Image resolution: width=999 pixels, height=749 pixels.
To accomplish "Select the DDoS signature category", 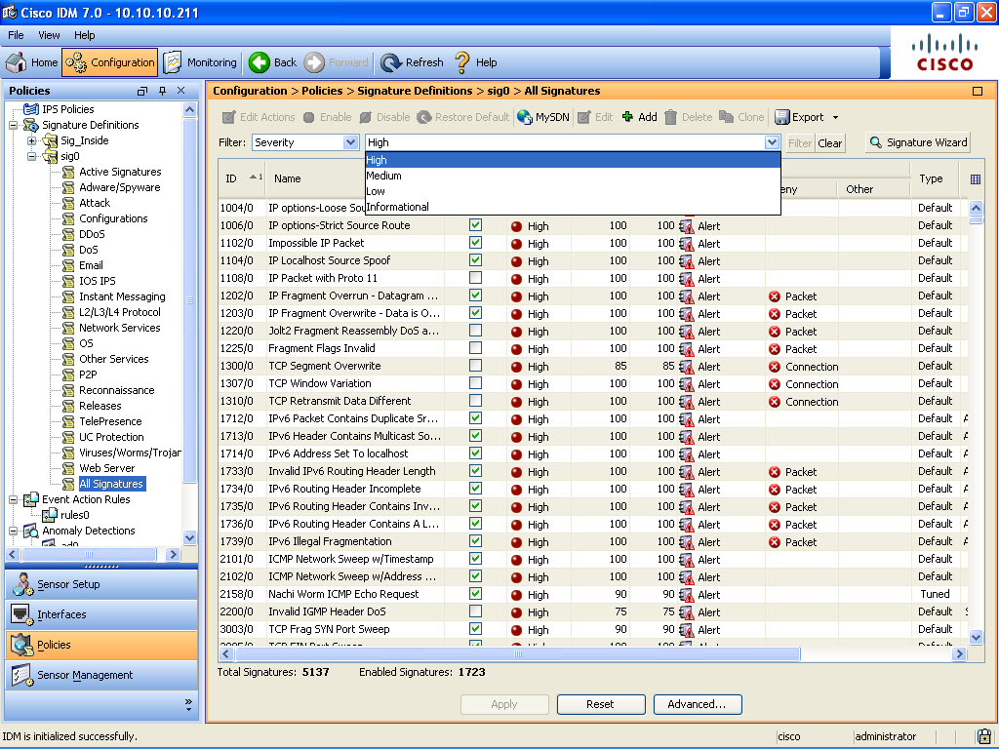I will [92, 234].
